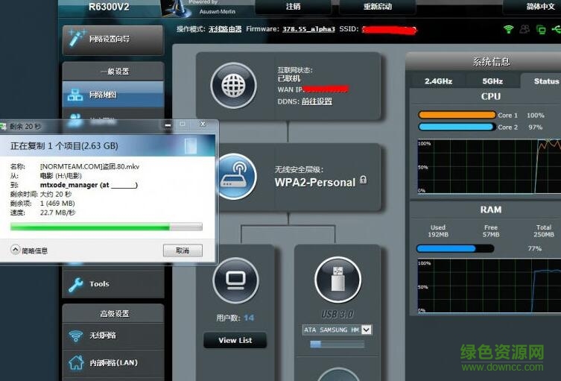Select the 内部网络(LAN) menu item
This screenshot has width=561, height=381.
click(113, 362)
